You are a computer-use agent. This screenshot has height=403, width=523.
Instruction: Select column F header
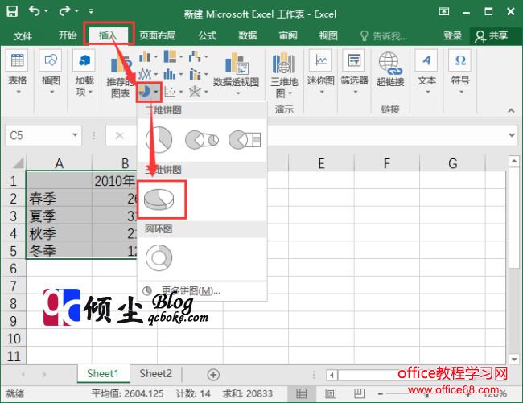pos(387,163)
